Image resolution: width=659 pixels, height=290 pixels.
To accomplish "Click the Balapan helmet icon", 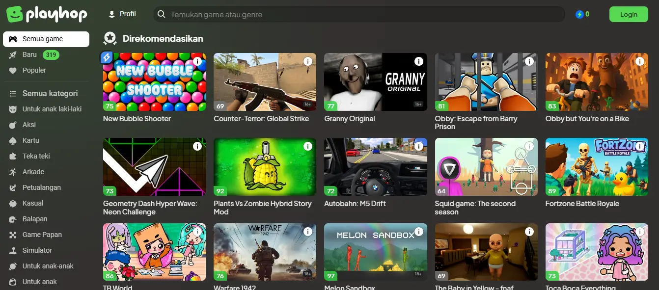I will click(13, 219).
